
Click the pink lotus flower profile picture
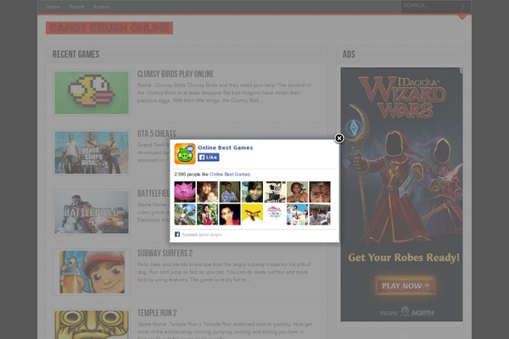[185, 192]
